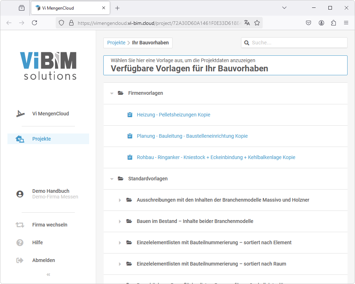The width and height of the screenshot is (355, 284).
Task: Bookmark this page with the star icon
Action: [x=257, y=23]
